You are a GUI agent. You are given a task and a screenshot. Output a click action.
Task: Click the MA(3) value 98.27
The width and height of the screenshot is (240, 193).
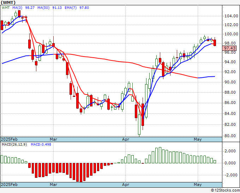coord(30,8)
